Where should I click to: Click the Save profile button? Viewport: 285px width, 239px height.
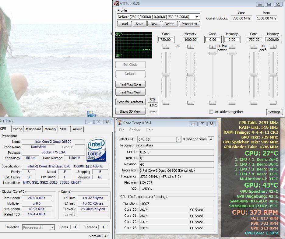tap(139, 24)
